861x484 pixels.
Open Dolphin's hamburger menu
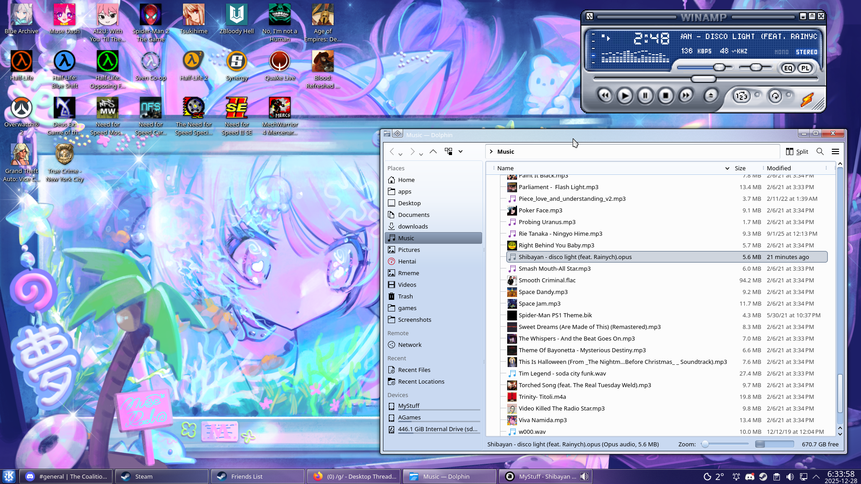point(835,151)
